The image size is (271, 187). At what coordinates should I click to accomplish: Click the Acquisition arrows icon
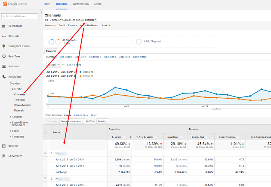(x=3, y=77)
